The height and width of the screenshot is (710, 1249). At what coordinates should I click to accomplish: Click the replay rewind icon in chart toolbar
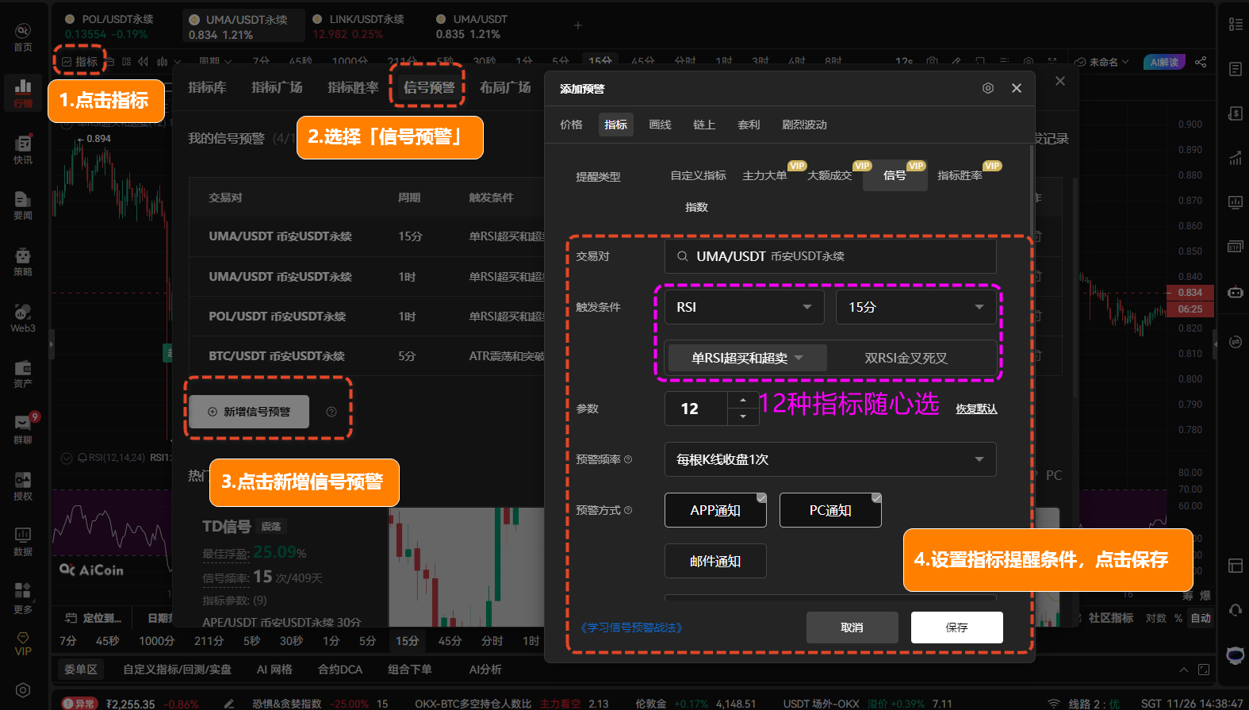coord(143,61)
